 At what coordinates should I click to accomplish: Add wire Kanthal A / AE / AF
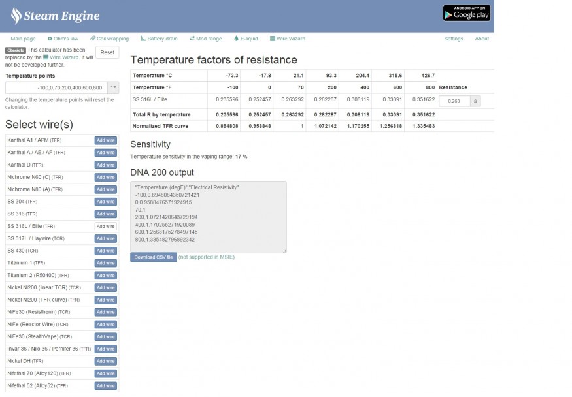(106, 153)
